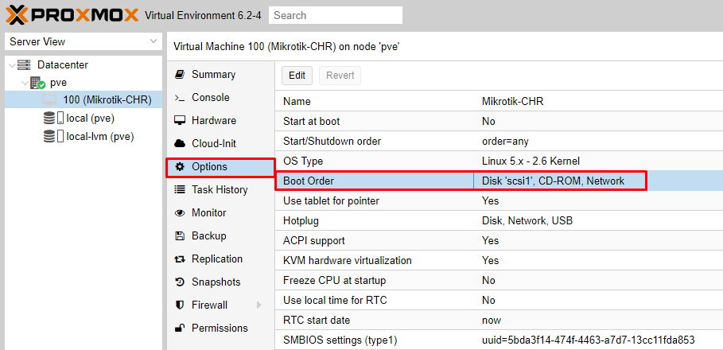
Task: Select the Use tablet for pointer row
Action: click(499, 201)
